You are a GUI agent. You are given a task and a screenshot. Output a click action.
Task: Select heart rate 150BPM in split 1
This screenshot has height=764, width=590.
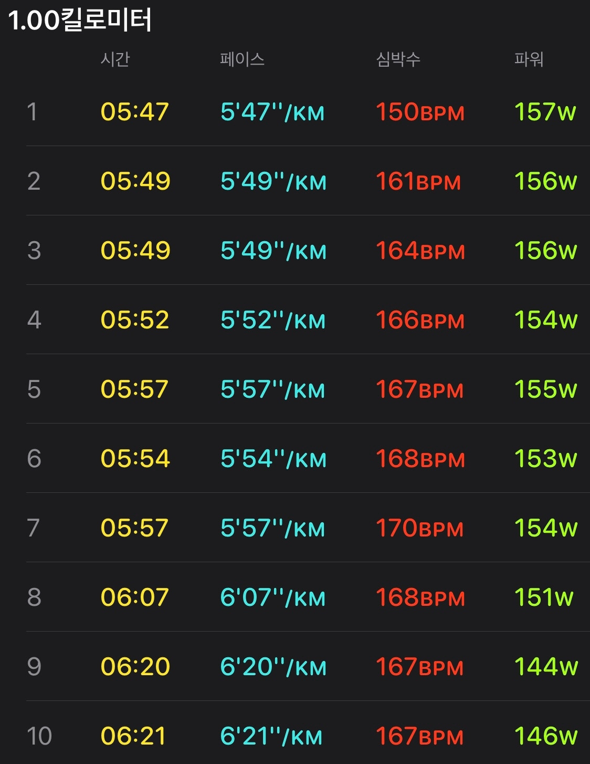[420, 112]
